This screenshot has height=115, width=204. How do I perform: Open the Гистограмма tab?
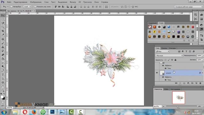coord(175,89)
